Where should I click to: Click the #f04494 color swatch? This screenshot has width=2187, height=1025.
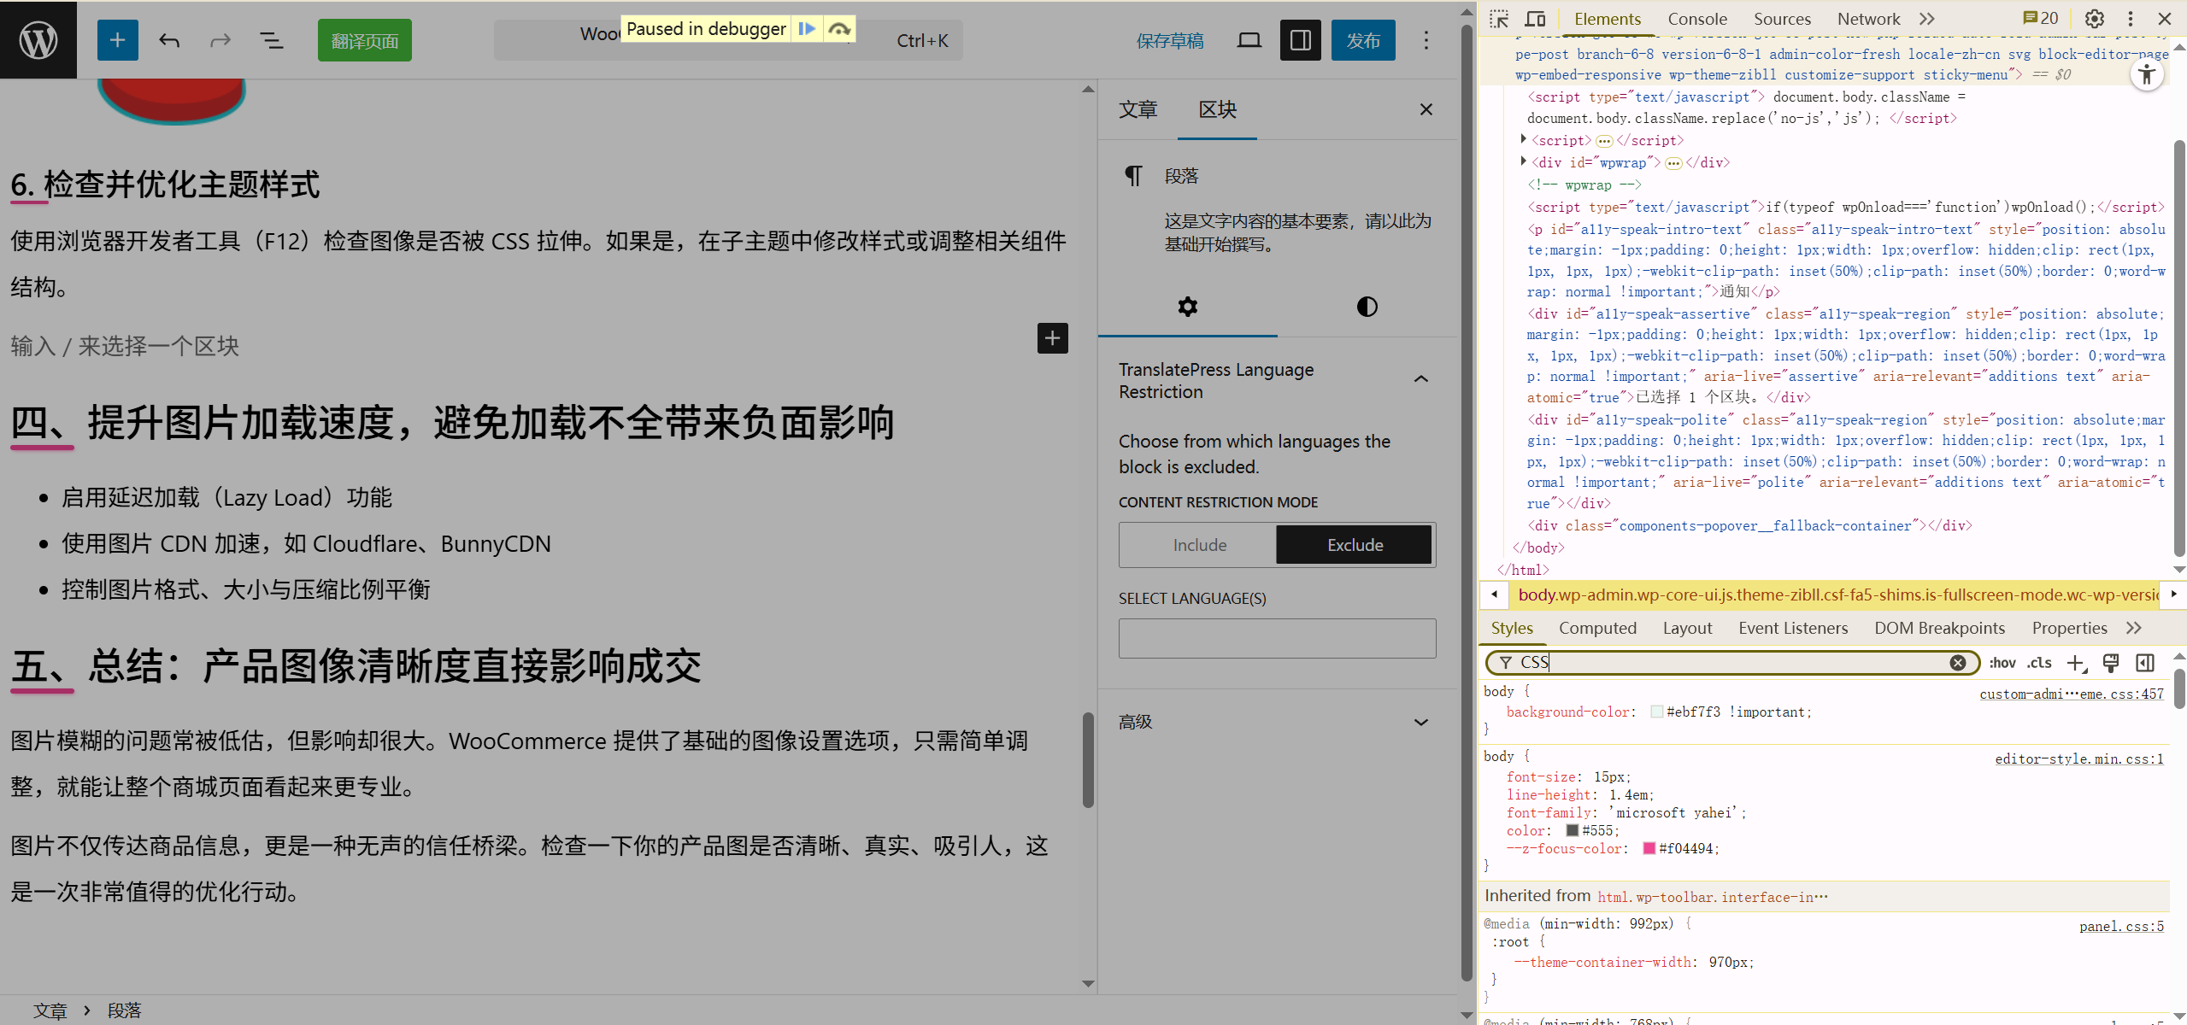pyautogui.click(x=1649, y=848)
